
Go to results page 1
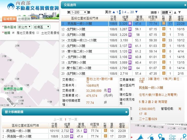[x=117, y=12]
